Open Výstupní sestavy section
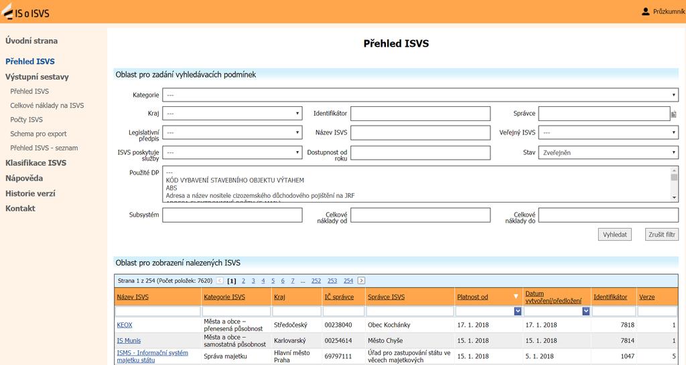Viewport: 686px width, 365px height. (38, 77)
